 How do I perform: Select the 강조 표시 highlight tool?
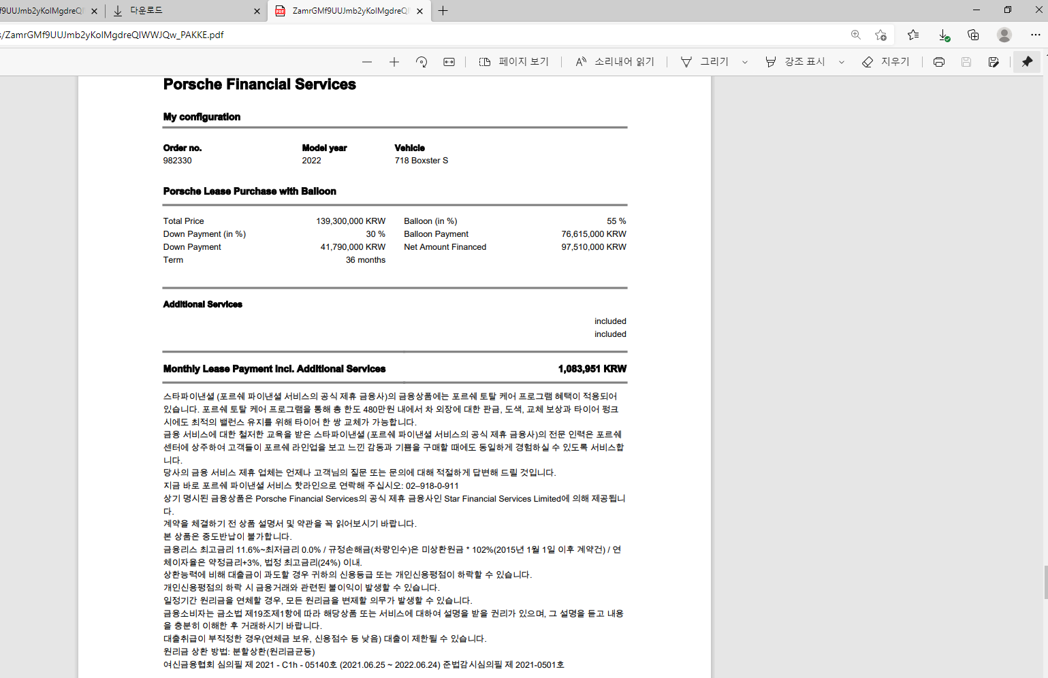[x=795, y=62]
